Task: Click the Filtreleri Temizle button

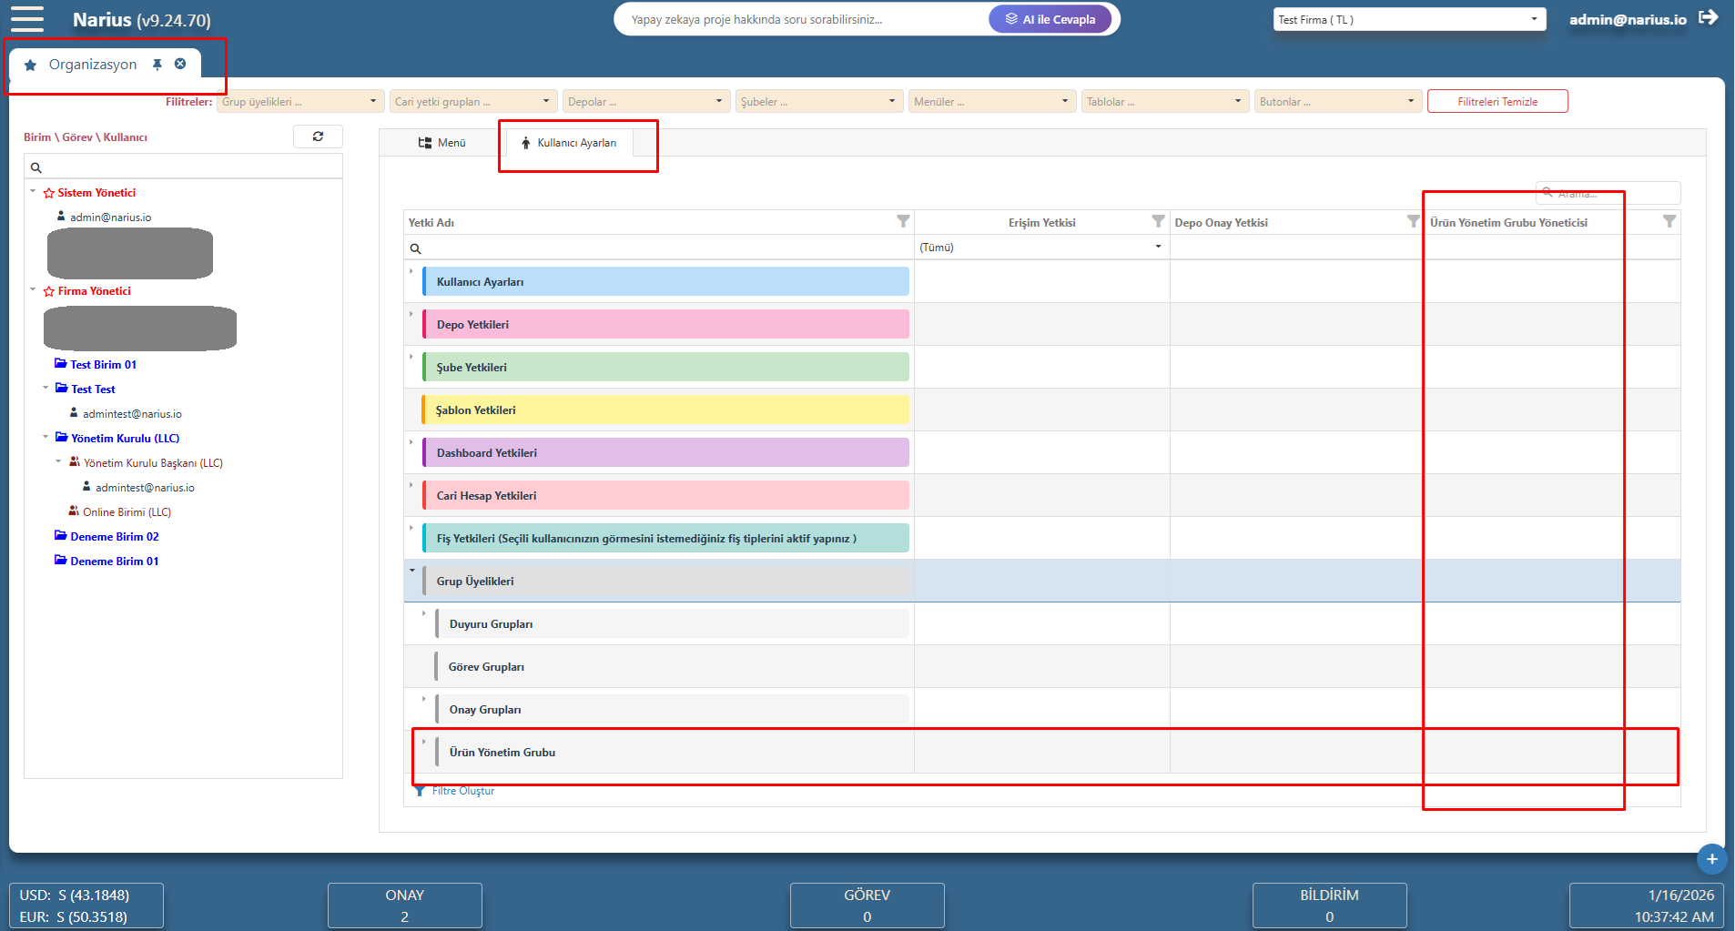Action: (x=1497, y=101)
